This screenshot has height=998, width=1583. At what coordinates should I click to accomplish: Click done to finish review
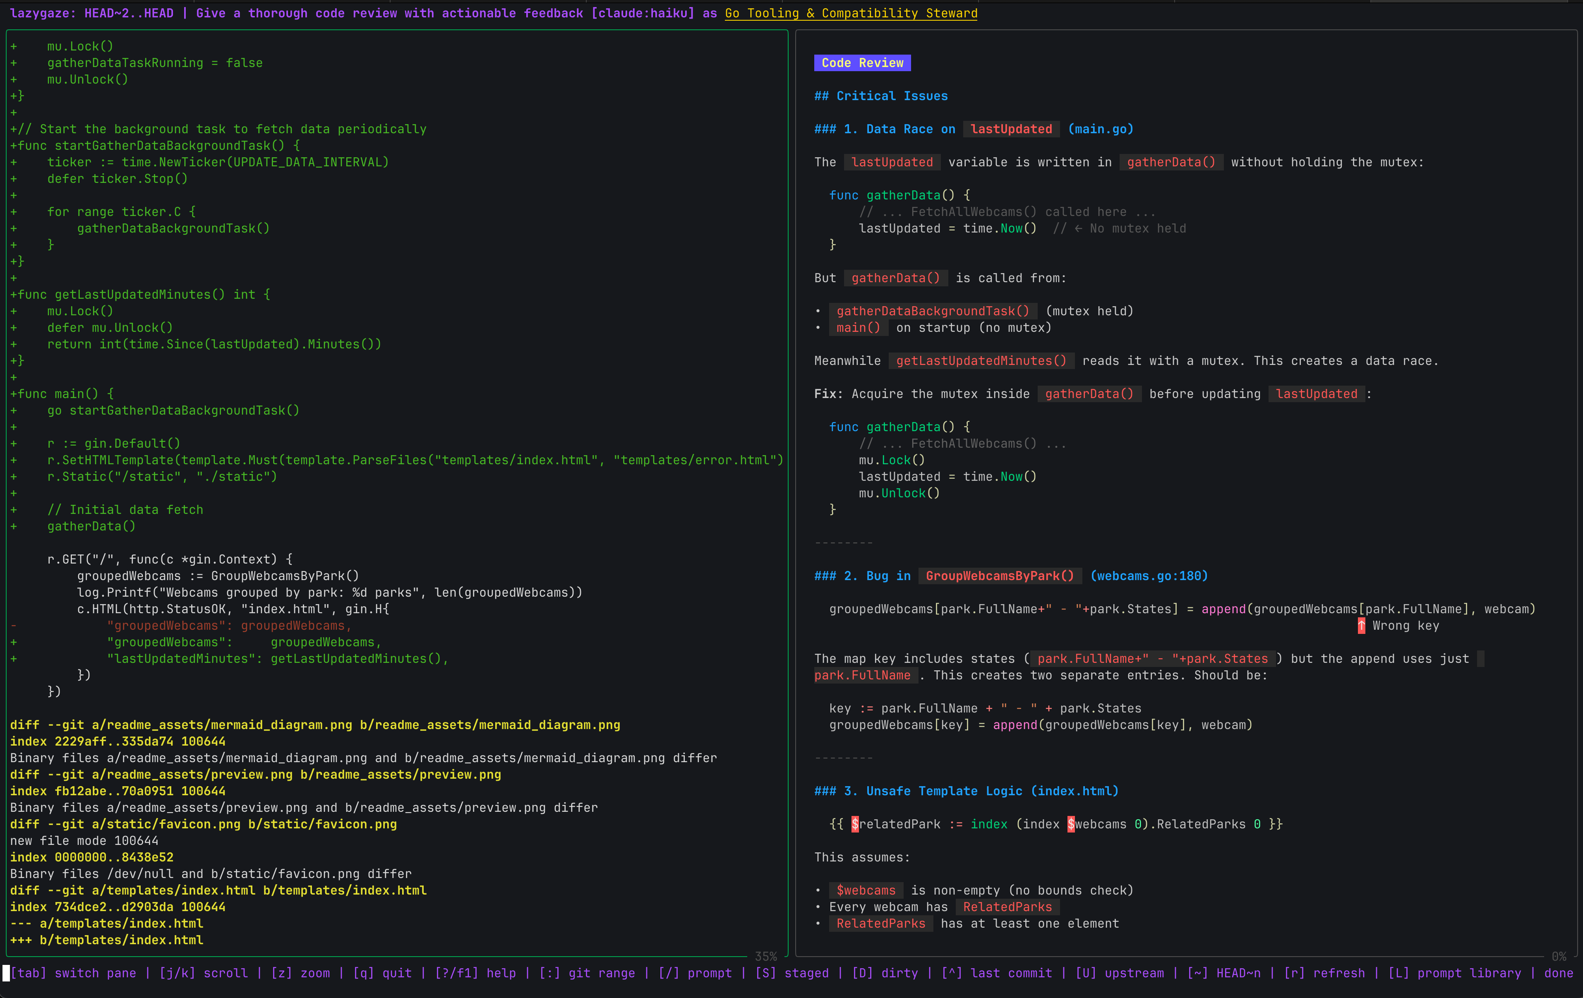pyautogui.click(x=1558, y=974)
